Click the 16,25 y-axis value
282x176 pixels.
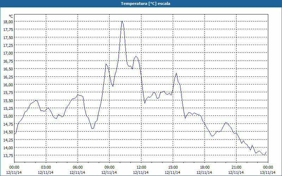[x=8, y=77]
